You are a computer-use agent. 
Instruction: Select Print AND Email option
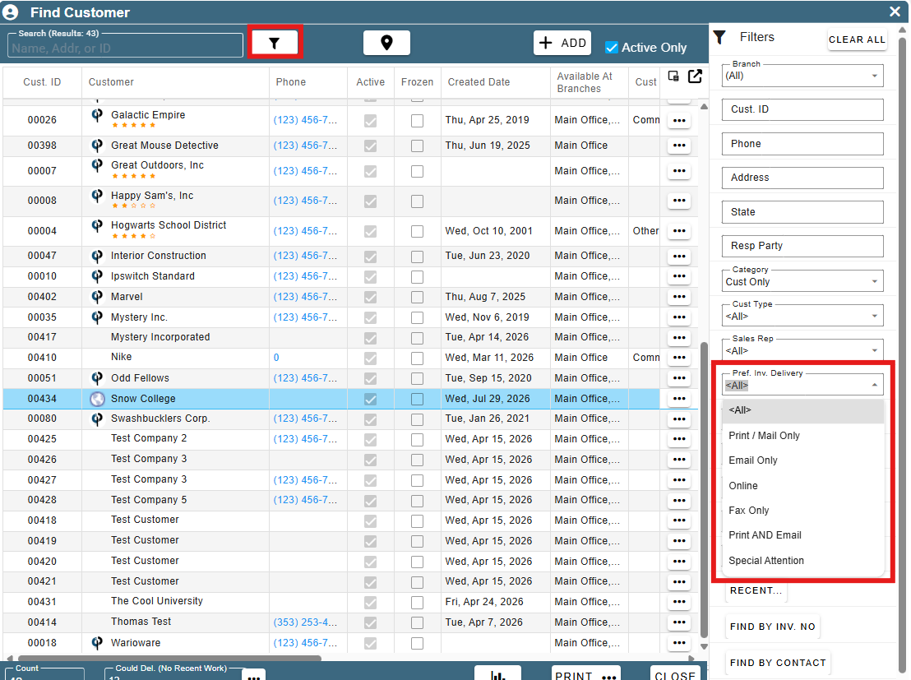(x=802, y=535)
